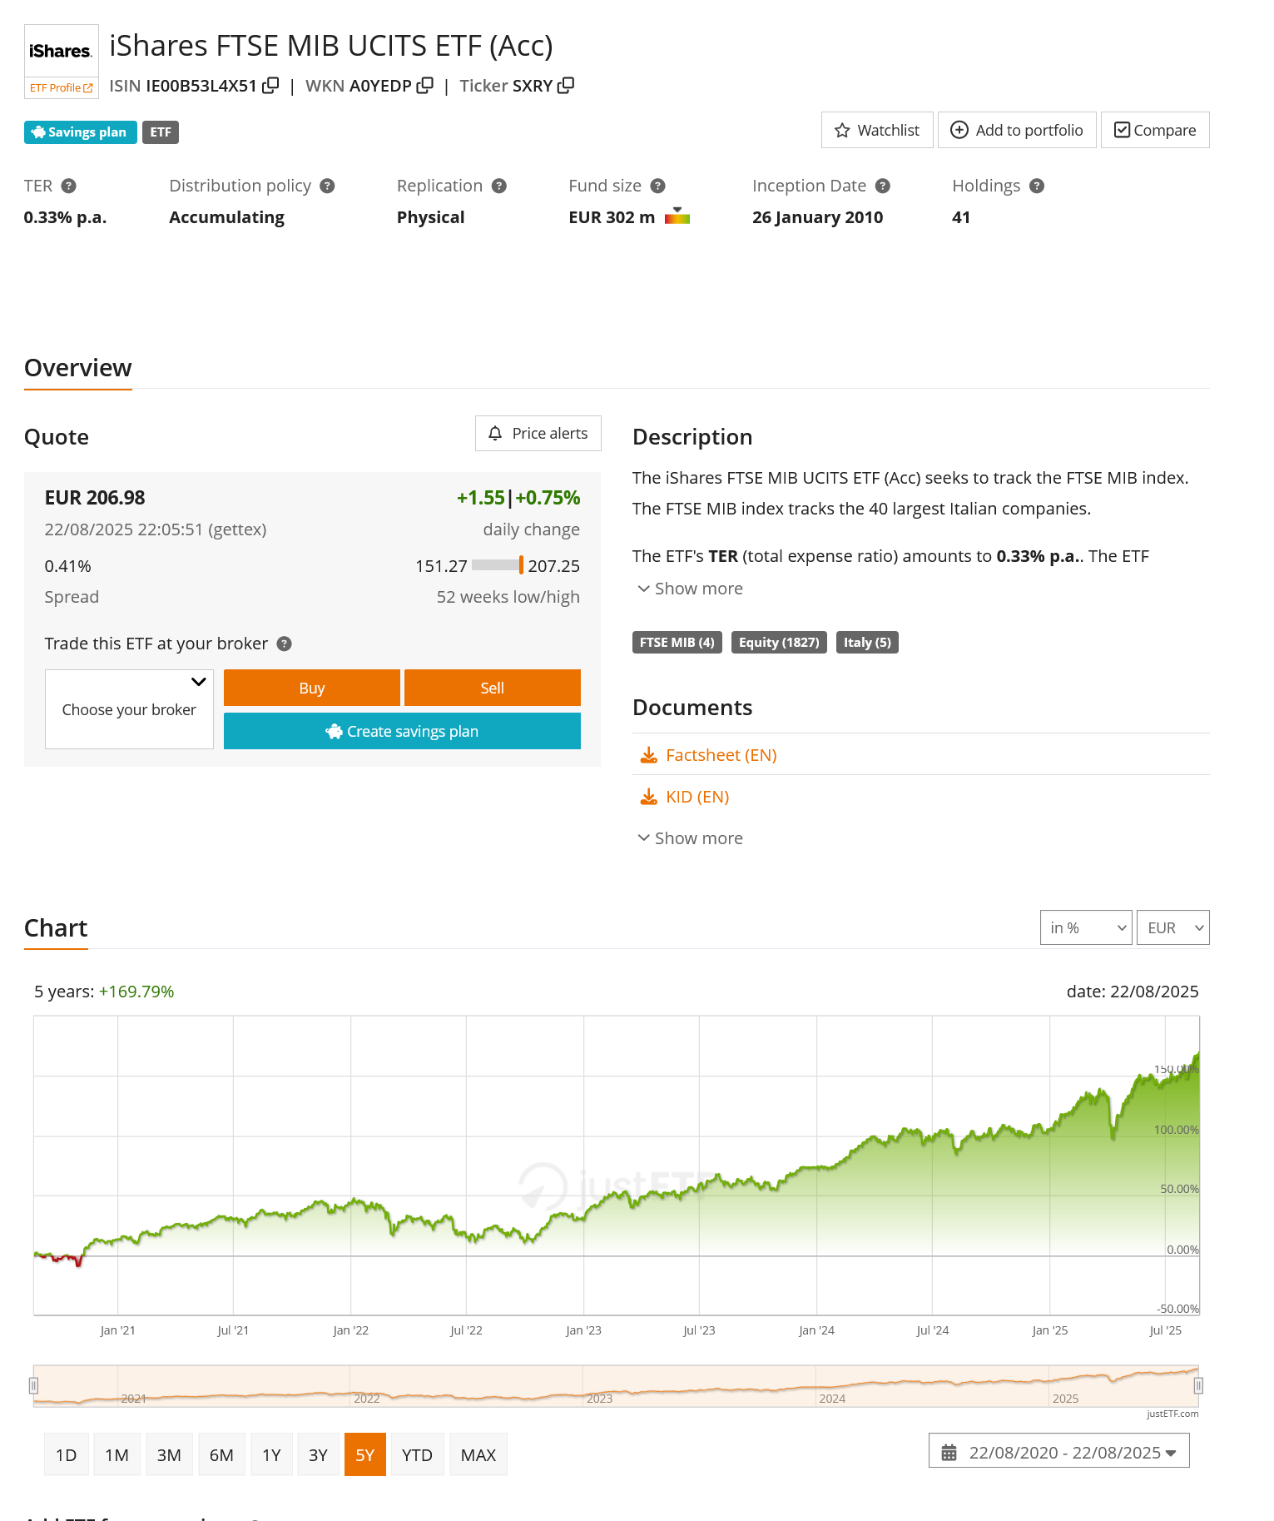Copy the ISIN IE00B53L4X51 icon
This screenshot has height=1521, width=1274.
click(x=270, y=86)
